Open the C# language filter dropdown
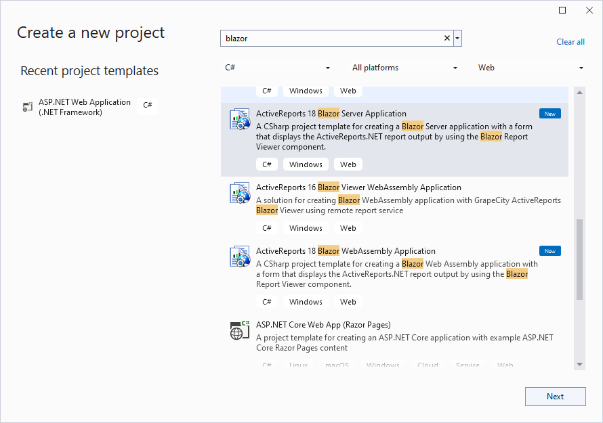603x423 pixels. tap(277, 68)
